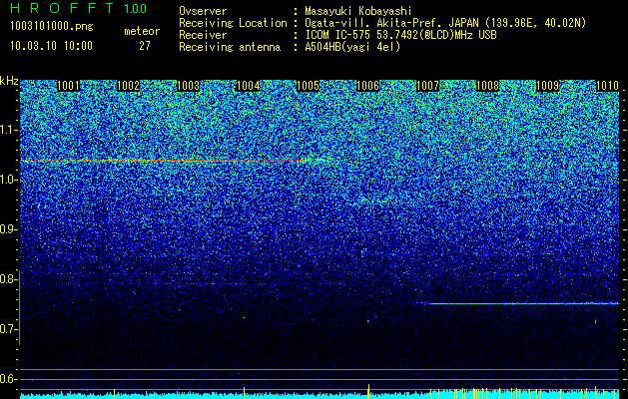Click time marker 1002
Viewport: 628px width, 399px height.
129,86
